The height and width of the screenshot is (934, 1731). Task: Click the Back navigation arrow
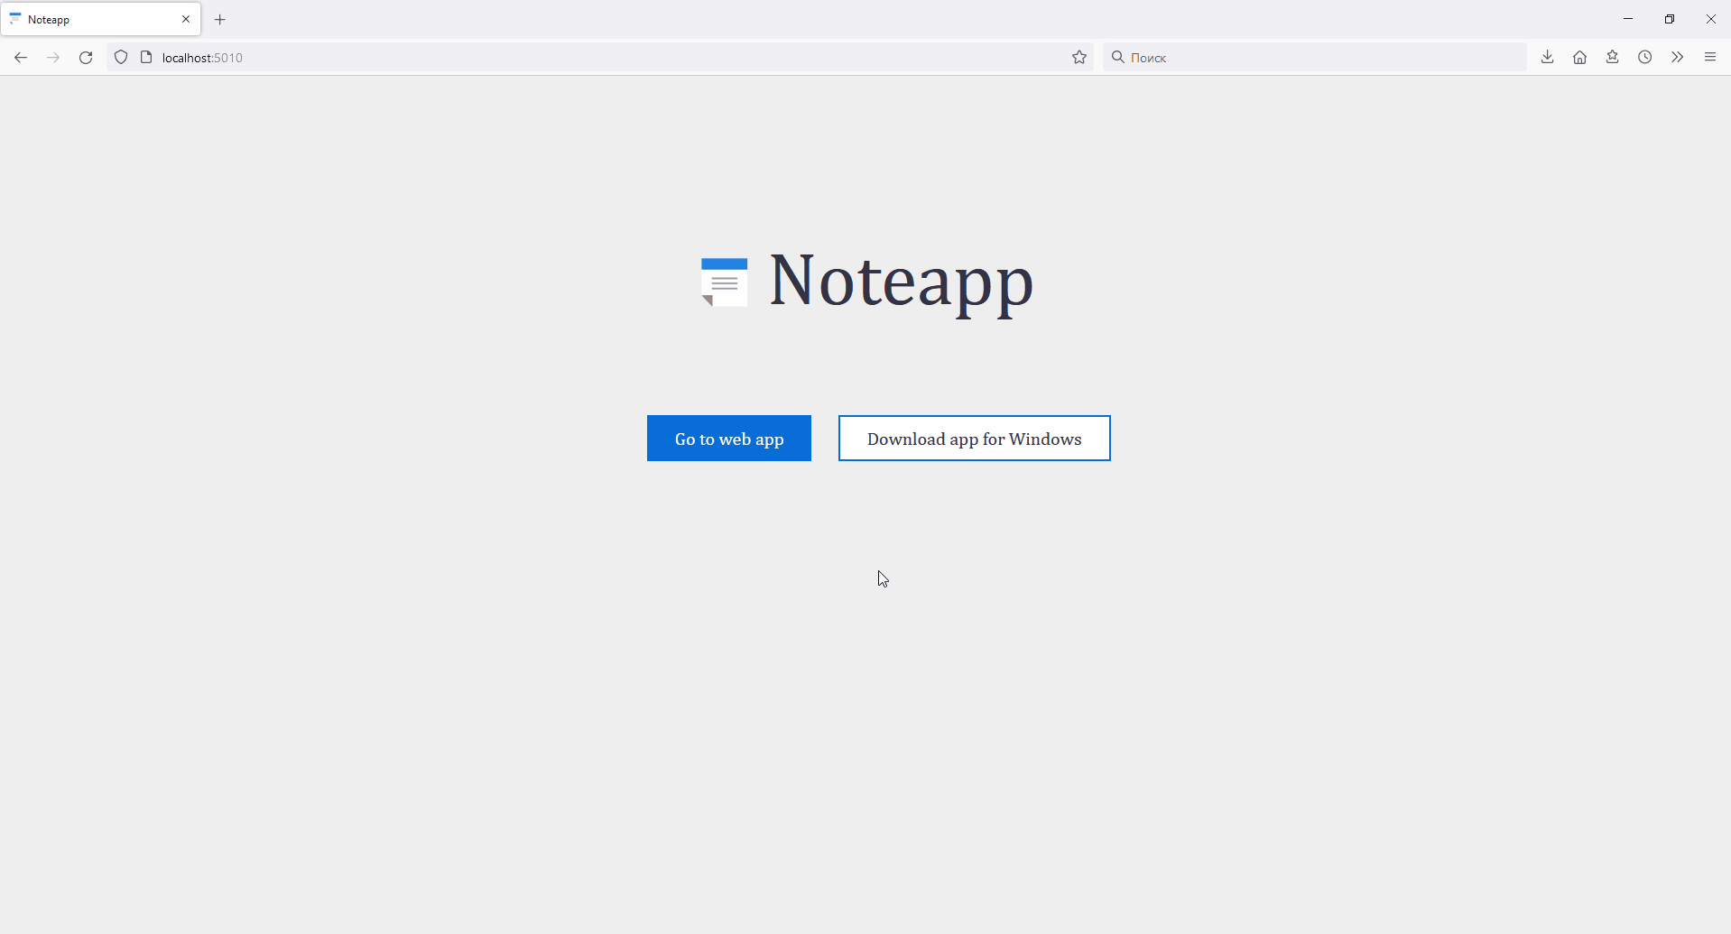coord(21,57)
